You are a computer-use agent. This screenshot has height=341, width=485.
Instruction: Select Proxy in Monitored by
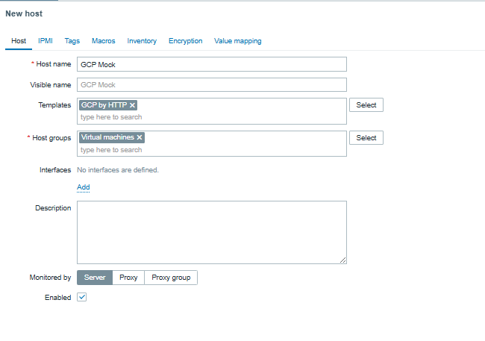coord(129,278)
